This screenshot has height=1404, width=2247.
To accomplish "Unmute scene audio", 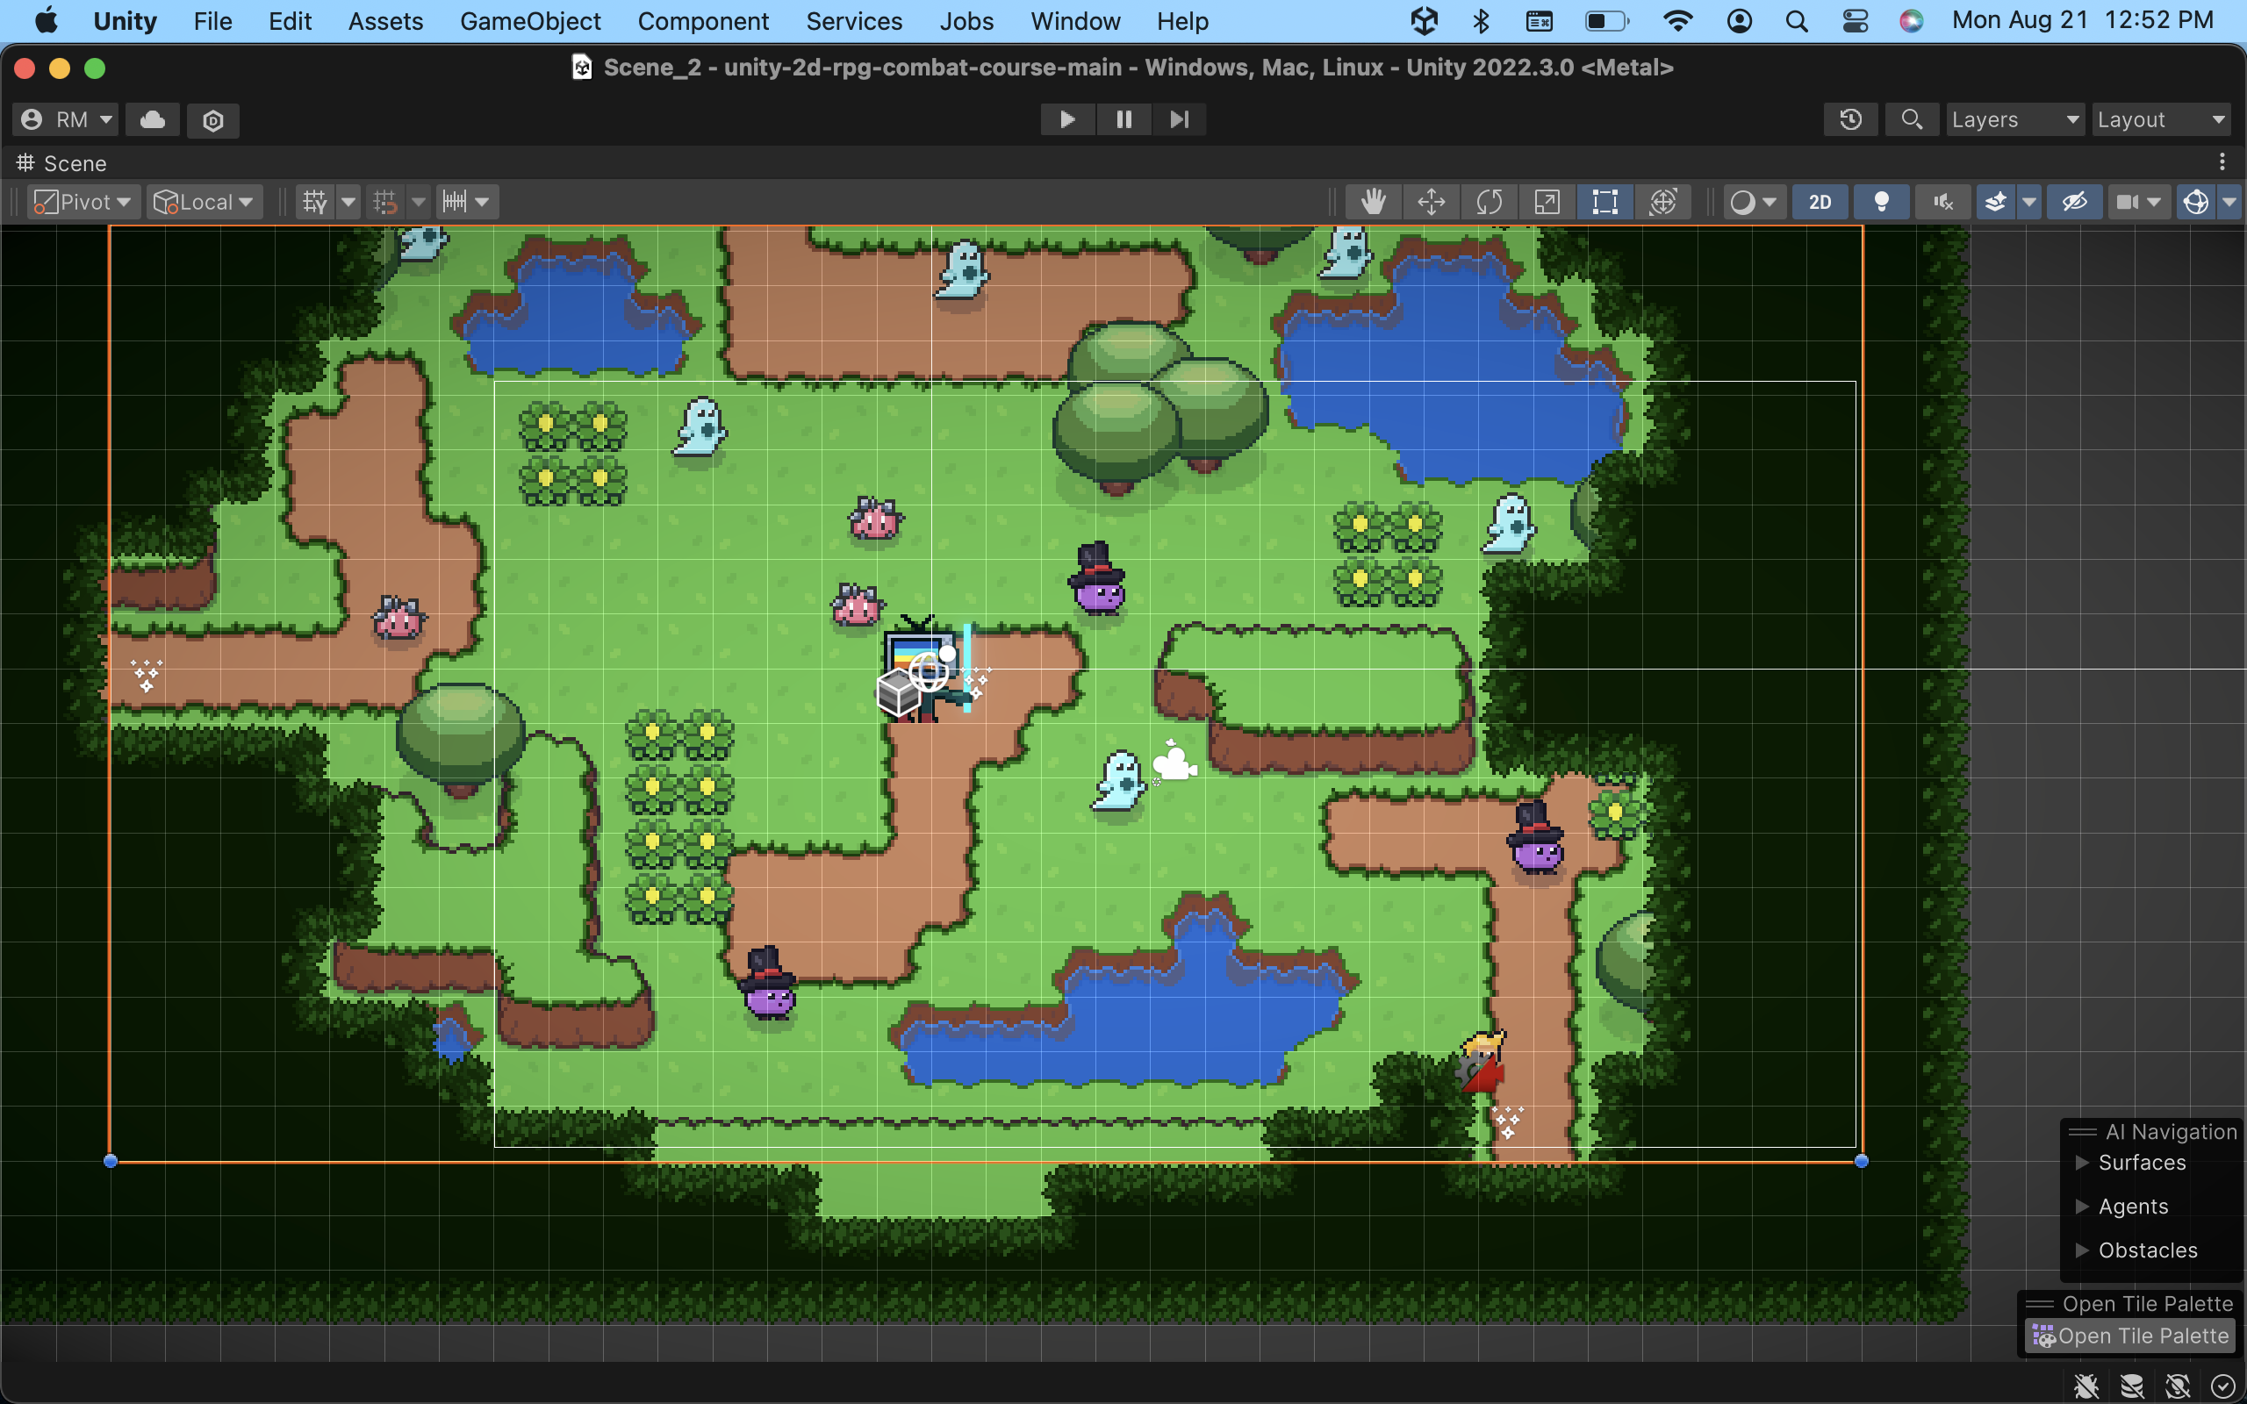I will click(1942, 202).
